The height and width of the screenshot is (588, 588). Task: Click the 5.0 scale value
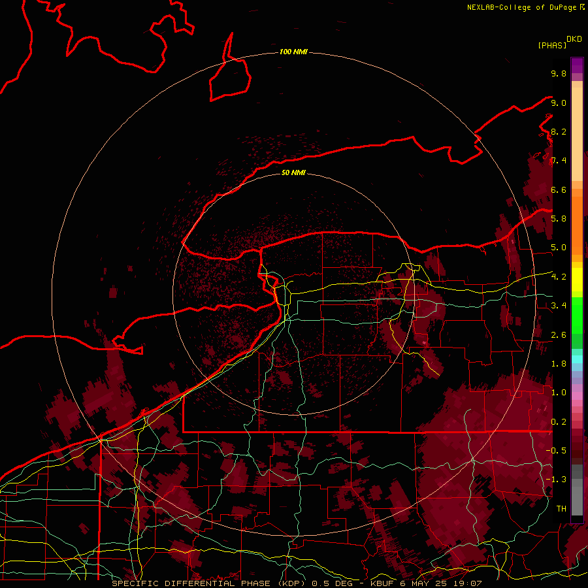click(559, 248)
